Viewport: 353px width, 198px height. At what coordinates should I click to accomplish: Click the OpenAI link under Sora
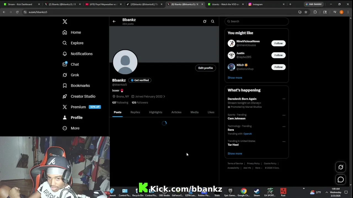coord(247,134)
